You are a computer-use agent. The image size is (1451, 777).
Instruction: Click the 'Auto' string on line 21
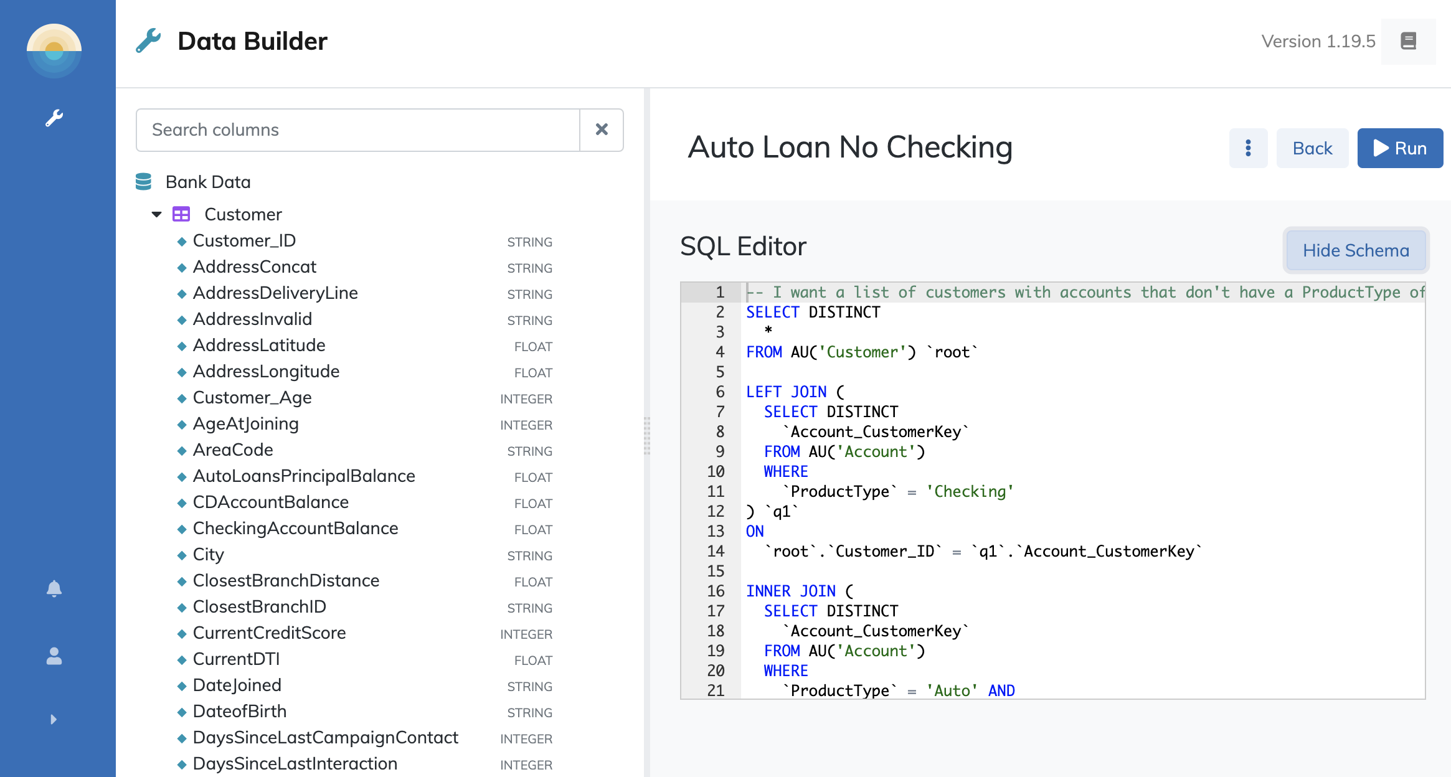coord(952,690)
